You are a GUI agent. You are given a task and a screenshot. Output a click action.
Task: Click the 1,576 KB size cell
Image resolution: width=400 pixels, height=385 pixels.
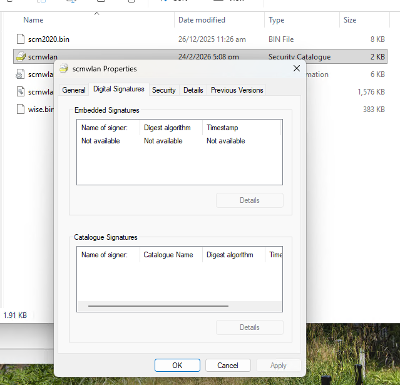point(371,92)
